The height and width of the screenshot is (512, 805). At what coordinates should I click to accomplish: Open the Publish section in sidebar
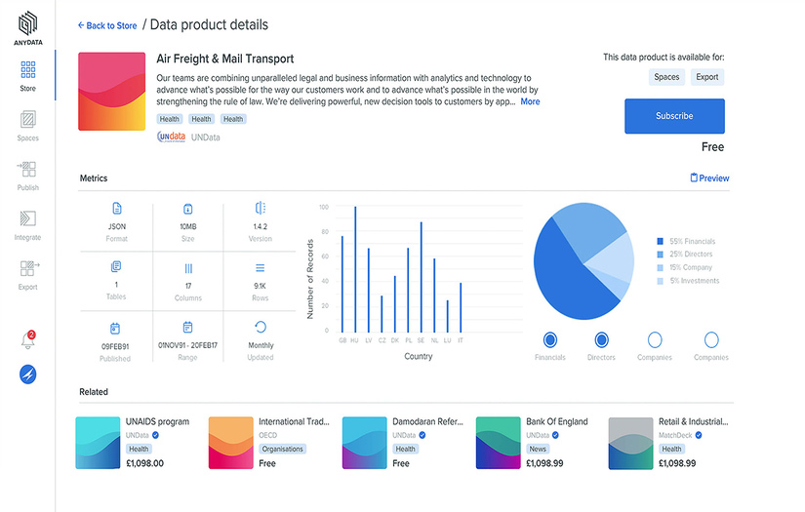click(27, 176)
